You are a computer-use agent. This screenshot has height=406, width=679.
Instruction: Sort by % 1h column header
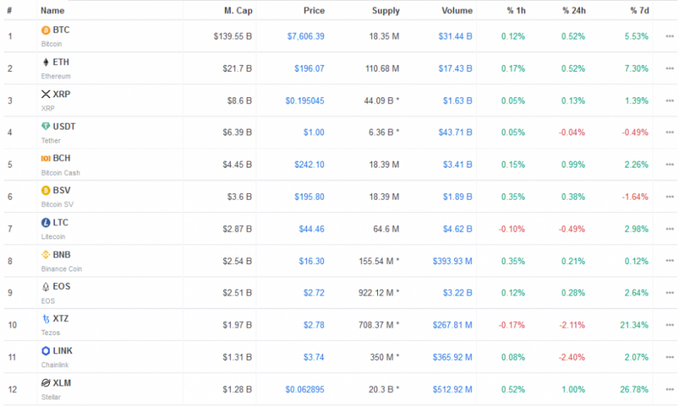[x=516, y=11]
